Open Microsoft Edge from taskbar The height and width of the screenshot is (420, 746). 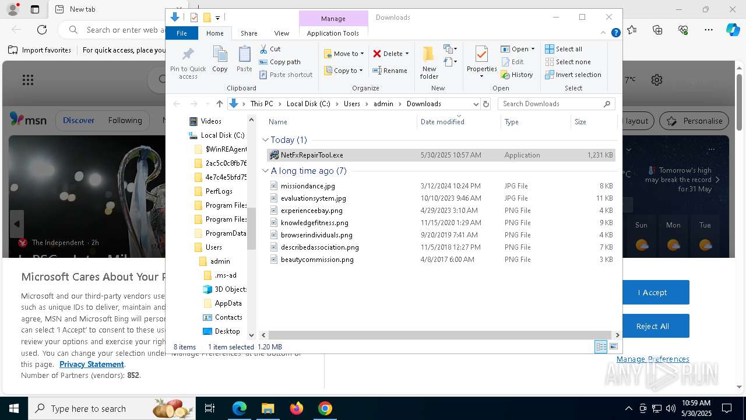(240, 408)
